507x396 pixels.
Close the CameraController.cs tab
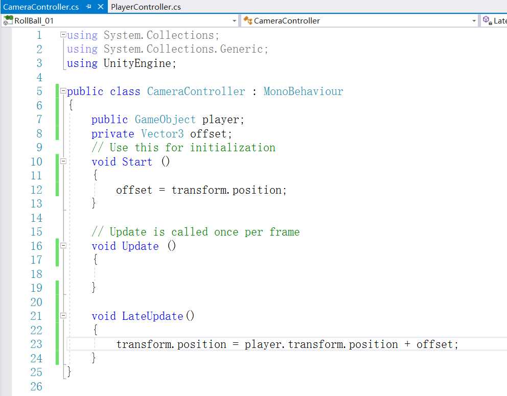pos(101,7)
